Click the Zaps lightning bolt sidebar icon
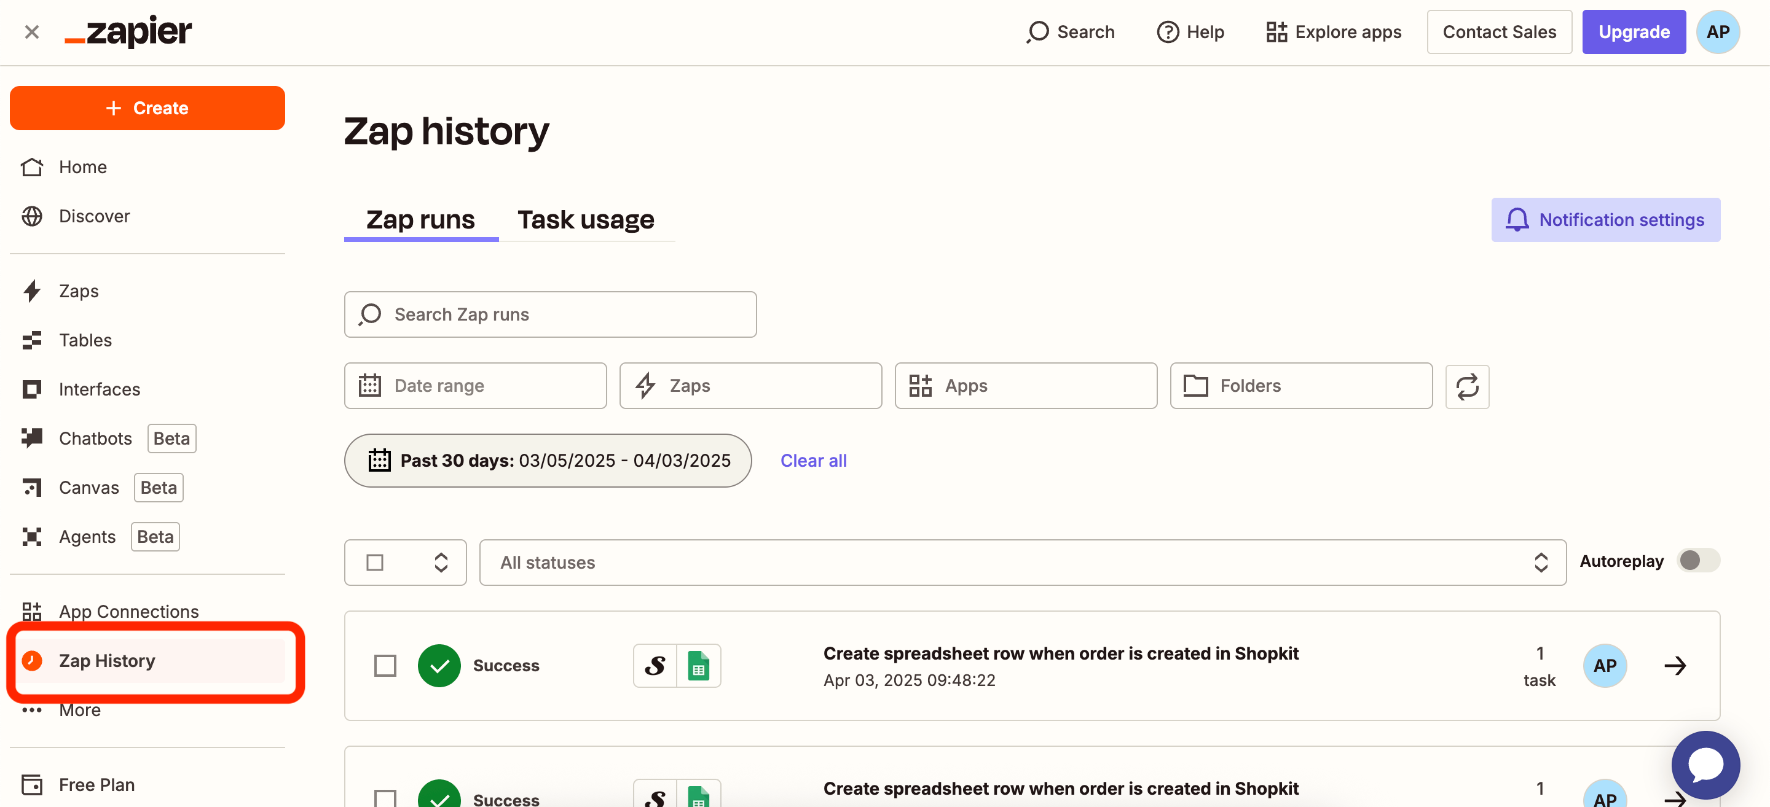The height and width of the screenshot is (807, 1770). [31, 291]
